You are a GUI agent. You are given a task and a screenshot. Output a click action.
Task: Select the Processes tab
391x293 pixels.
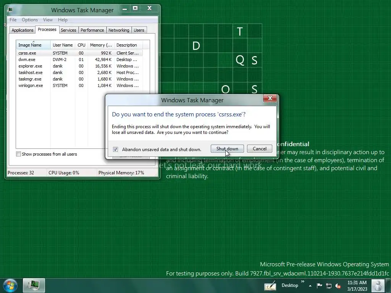(47, 29)
